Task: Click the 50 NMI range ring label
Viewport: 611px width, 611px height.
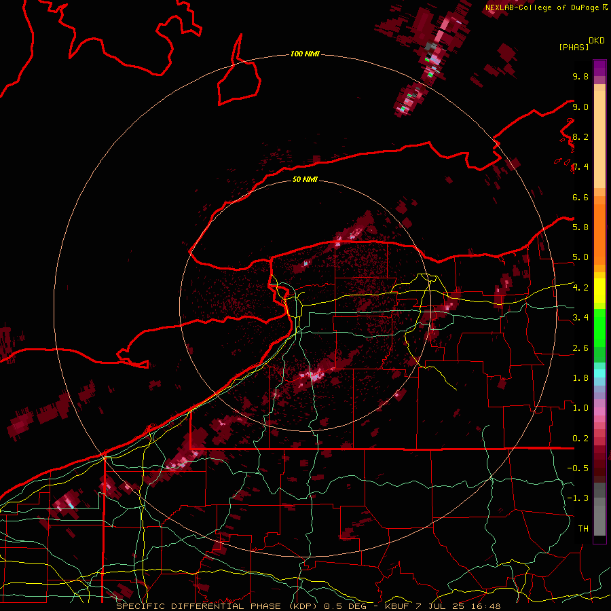Action: [x=305, y=179]
